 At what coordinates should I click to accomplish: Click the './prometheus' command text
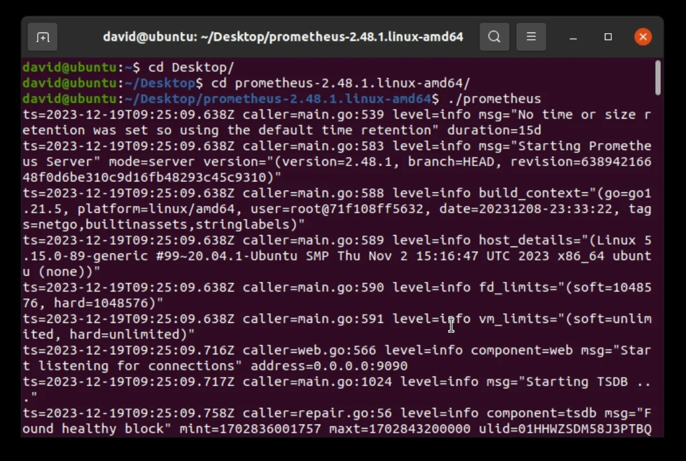(494, 99)
